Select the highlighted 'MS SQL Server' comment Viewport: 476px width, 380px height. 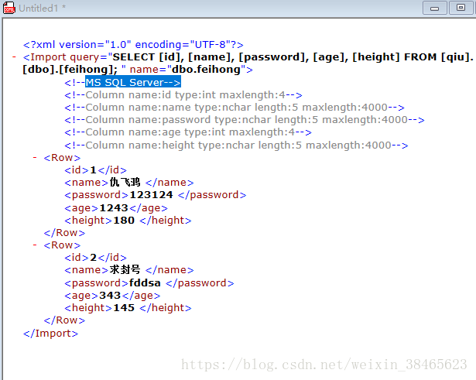coord(133,82)
